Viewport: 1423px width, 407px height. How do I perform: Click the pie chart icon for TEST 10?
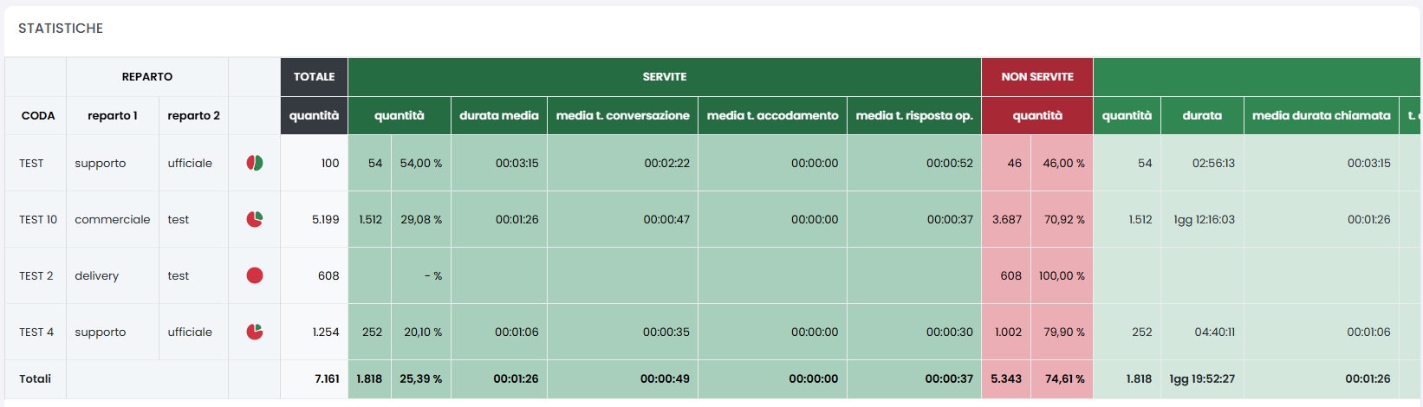coord(255,219)
